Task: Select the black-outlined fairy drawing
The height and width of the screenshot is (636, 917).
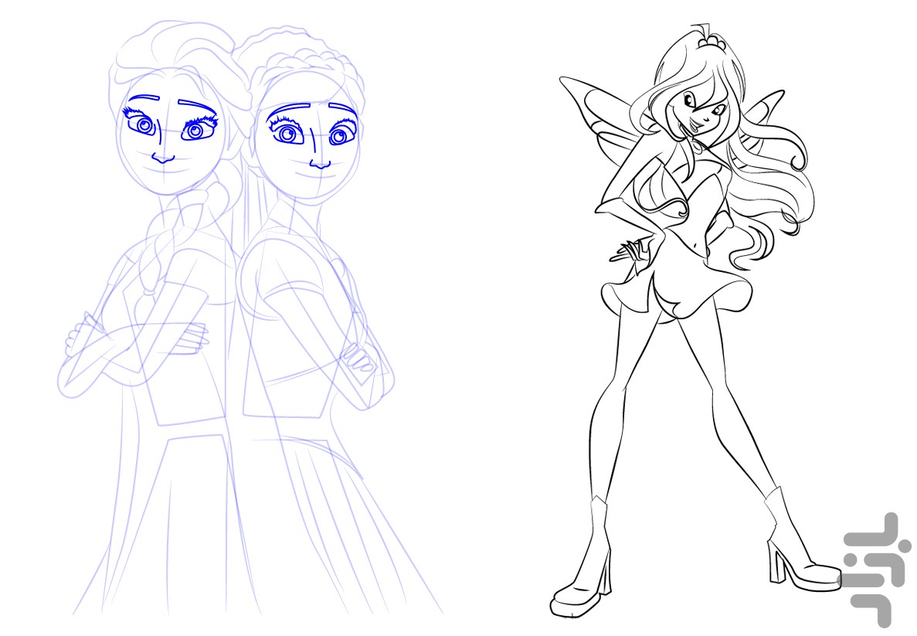Action: coord(696,321)
